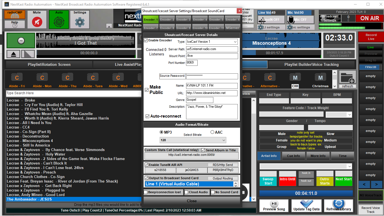Switch to Encoder: 2 tab
384x216 pixels.
coord(167,20)
